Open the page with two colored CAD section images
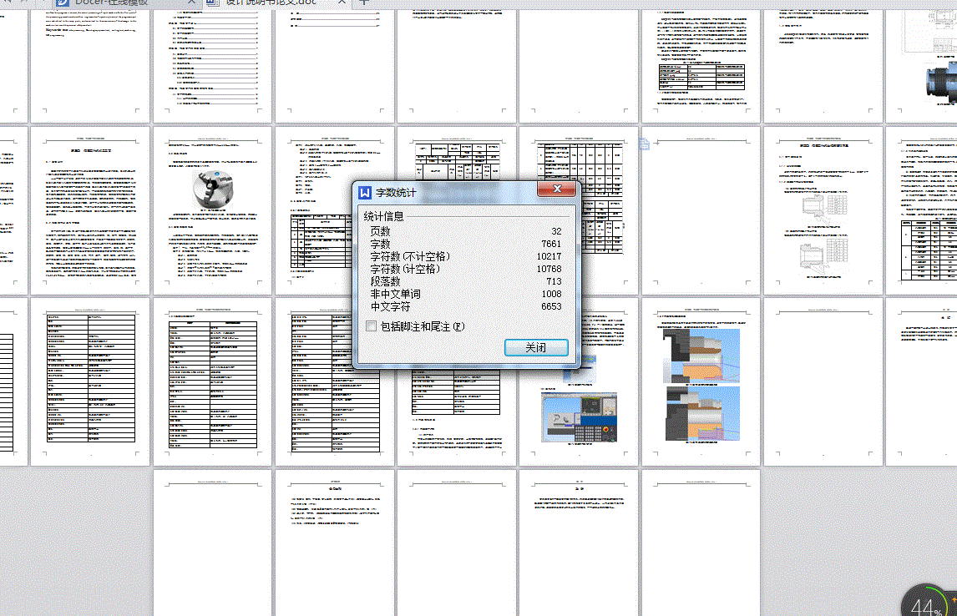 701,381
